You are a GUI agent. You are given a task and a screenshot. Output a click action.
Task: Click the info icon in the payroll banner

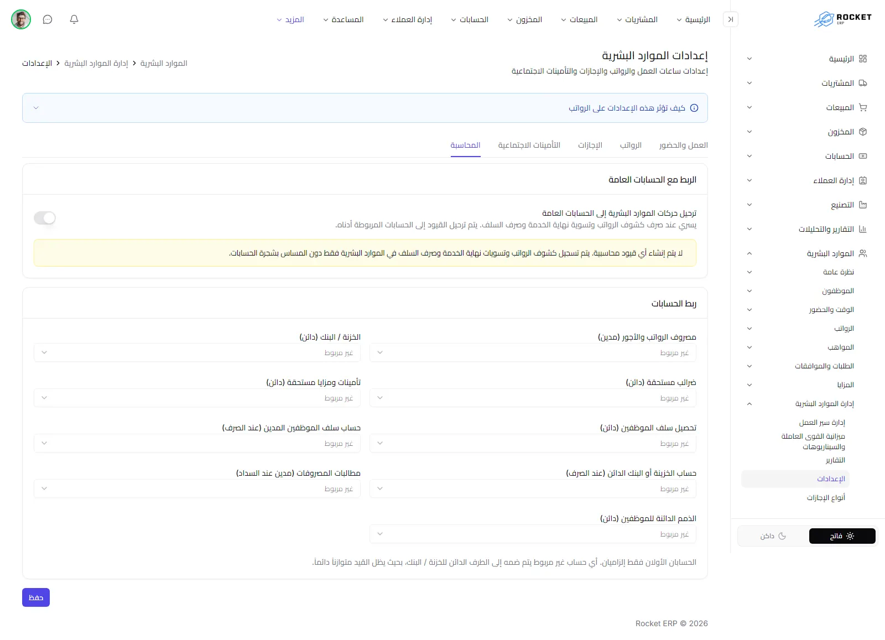[694, 108]
